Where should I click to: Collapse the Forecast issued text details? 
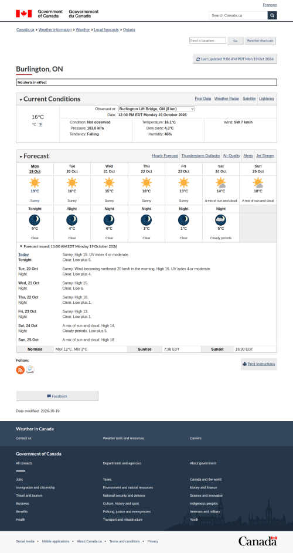[69, 246]
